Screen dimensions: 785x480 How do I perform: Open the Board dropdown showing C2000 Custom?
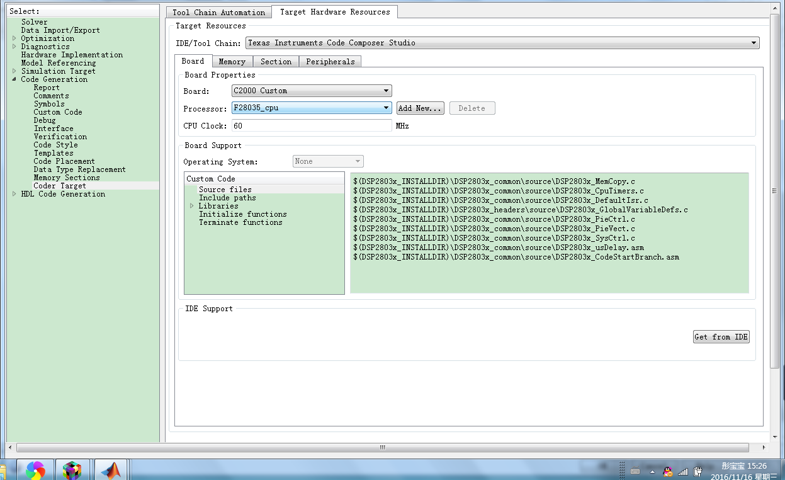coord(312,91)
